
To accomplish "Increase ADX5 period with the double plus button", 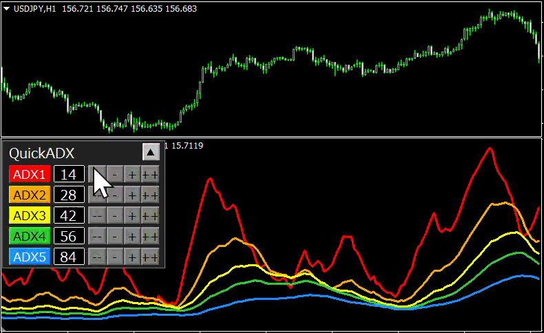I will [150, 257].
